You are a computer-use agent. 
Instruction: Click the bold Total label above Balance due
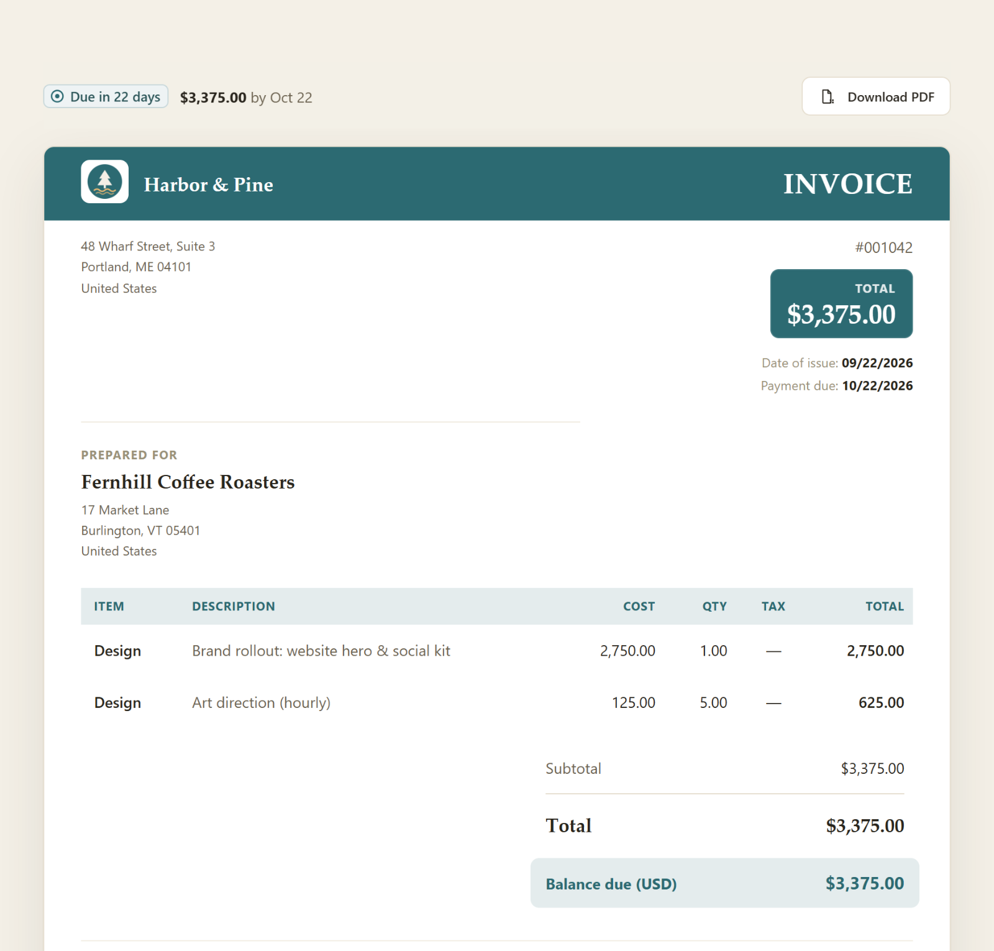568,825
